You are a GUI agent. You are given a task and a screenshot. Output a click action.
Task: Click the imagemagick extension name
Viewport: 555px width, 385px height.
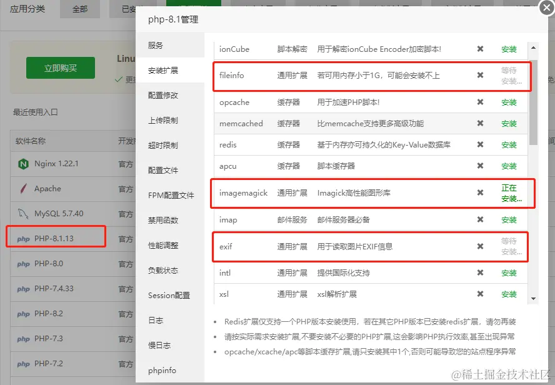244,193
